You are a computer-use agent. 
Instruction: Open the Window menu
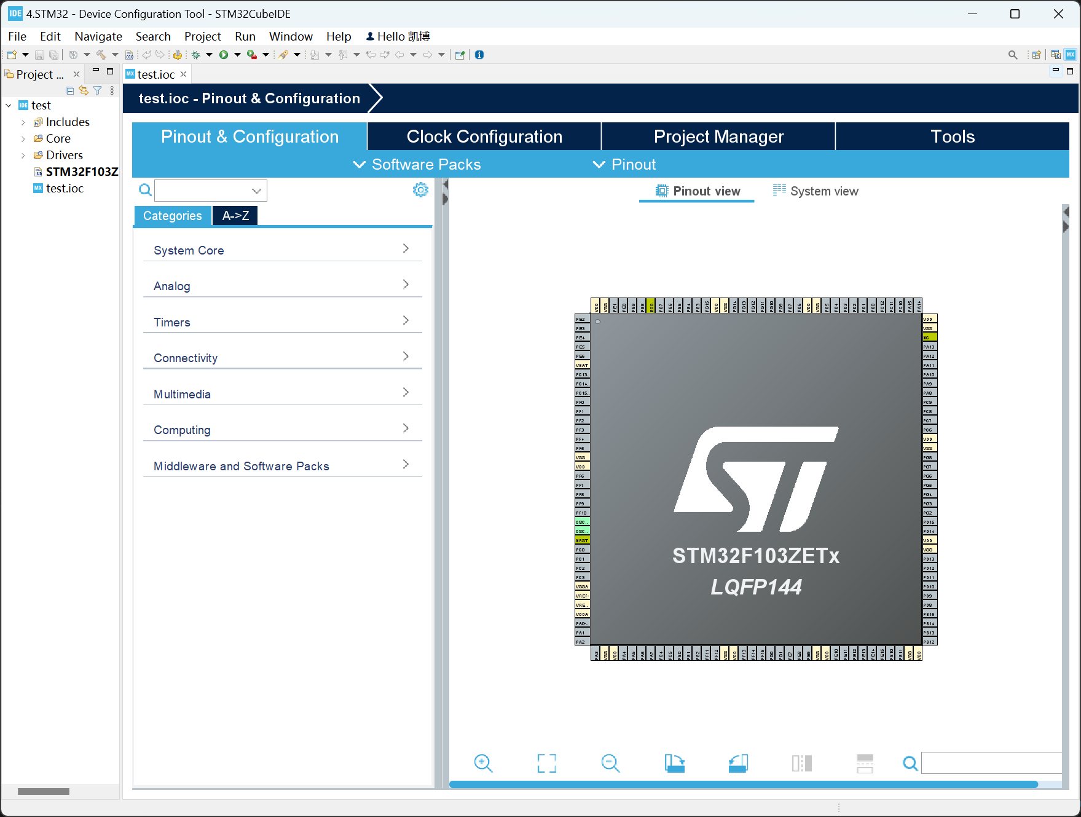click(x=291, y=36)
